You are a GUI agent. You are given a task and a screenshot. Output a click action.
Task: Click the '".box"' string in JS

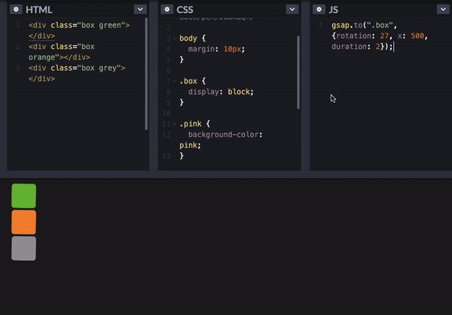tap(380, 26)
